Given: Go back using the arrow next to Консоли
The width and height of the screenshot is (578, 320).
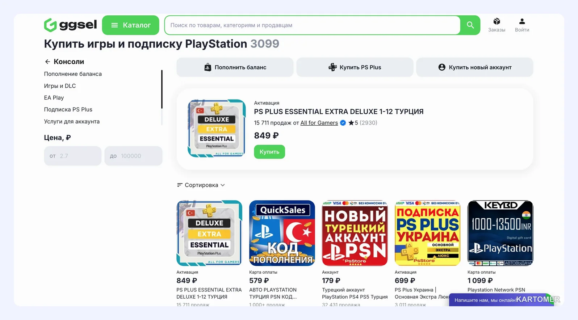Looking at the screenshot, I should 47,62.
